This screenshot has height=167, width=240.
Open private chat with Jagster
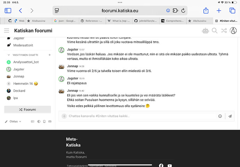coord(19,69)
